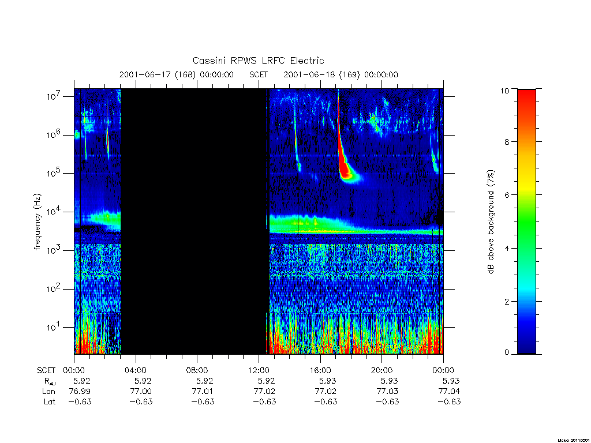Viewport: 591px width, 443px height.
Task: Click the 10^5 frequency tick label
Action: click(x=54, y=173)
